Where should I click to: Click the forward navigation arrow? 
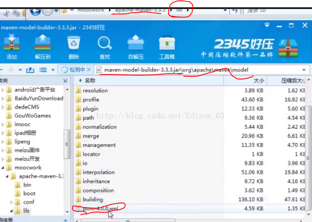[10, 70]
